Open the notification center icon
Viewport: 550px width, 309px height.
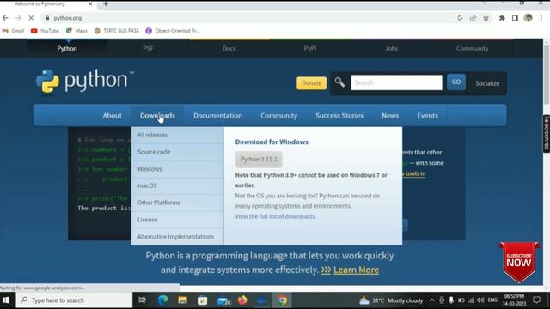(x=536, y=300)
